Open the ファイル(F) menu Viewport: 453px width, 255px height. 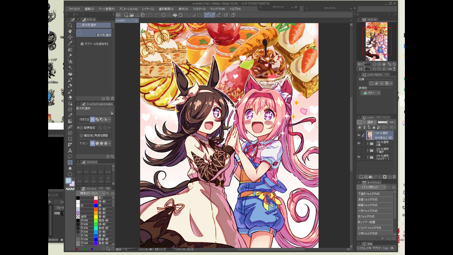pos(74,9)
